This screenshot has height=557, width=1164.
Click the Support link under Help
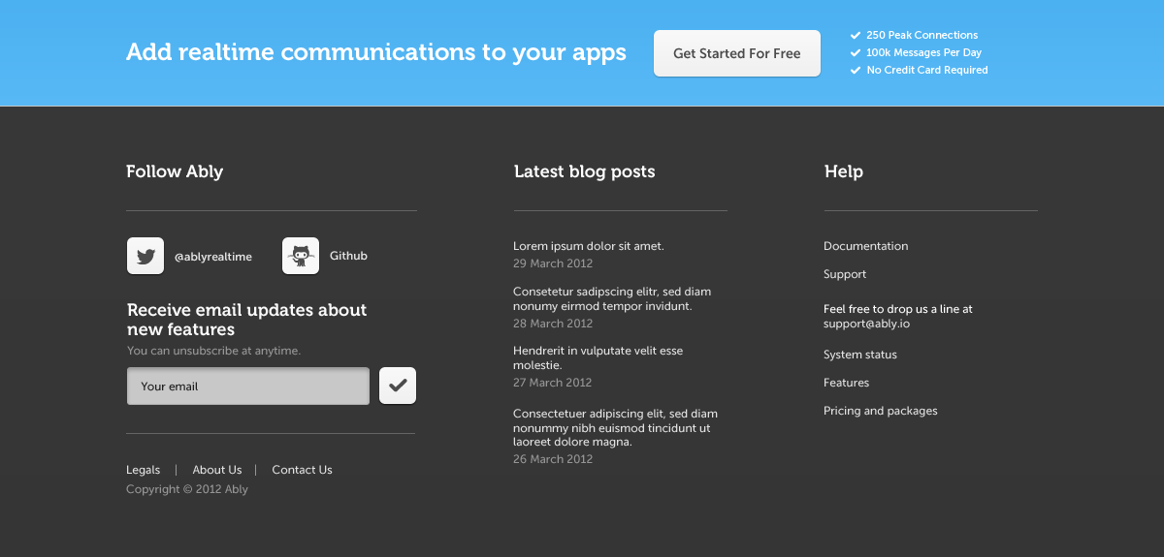tap(845, 274)
